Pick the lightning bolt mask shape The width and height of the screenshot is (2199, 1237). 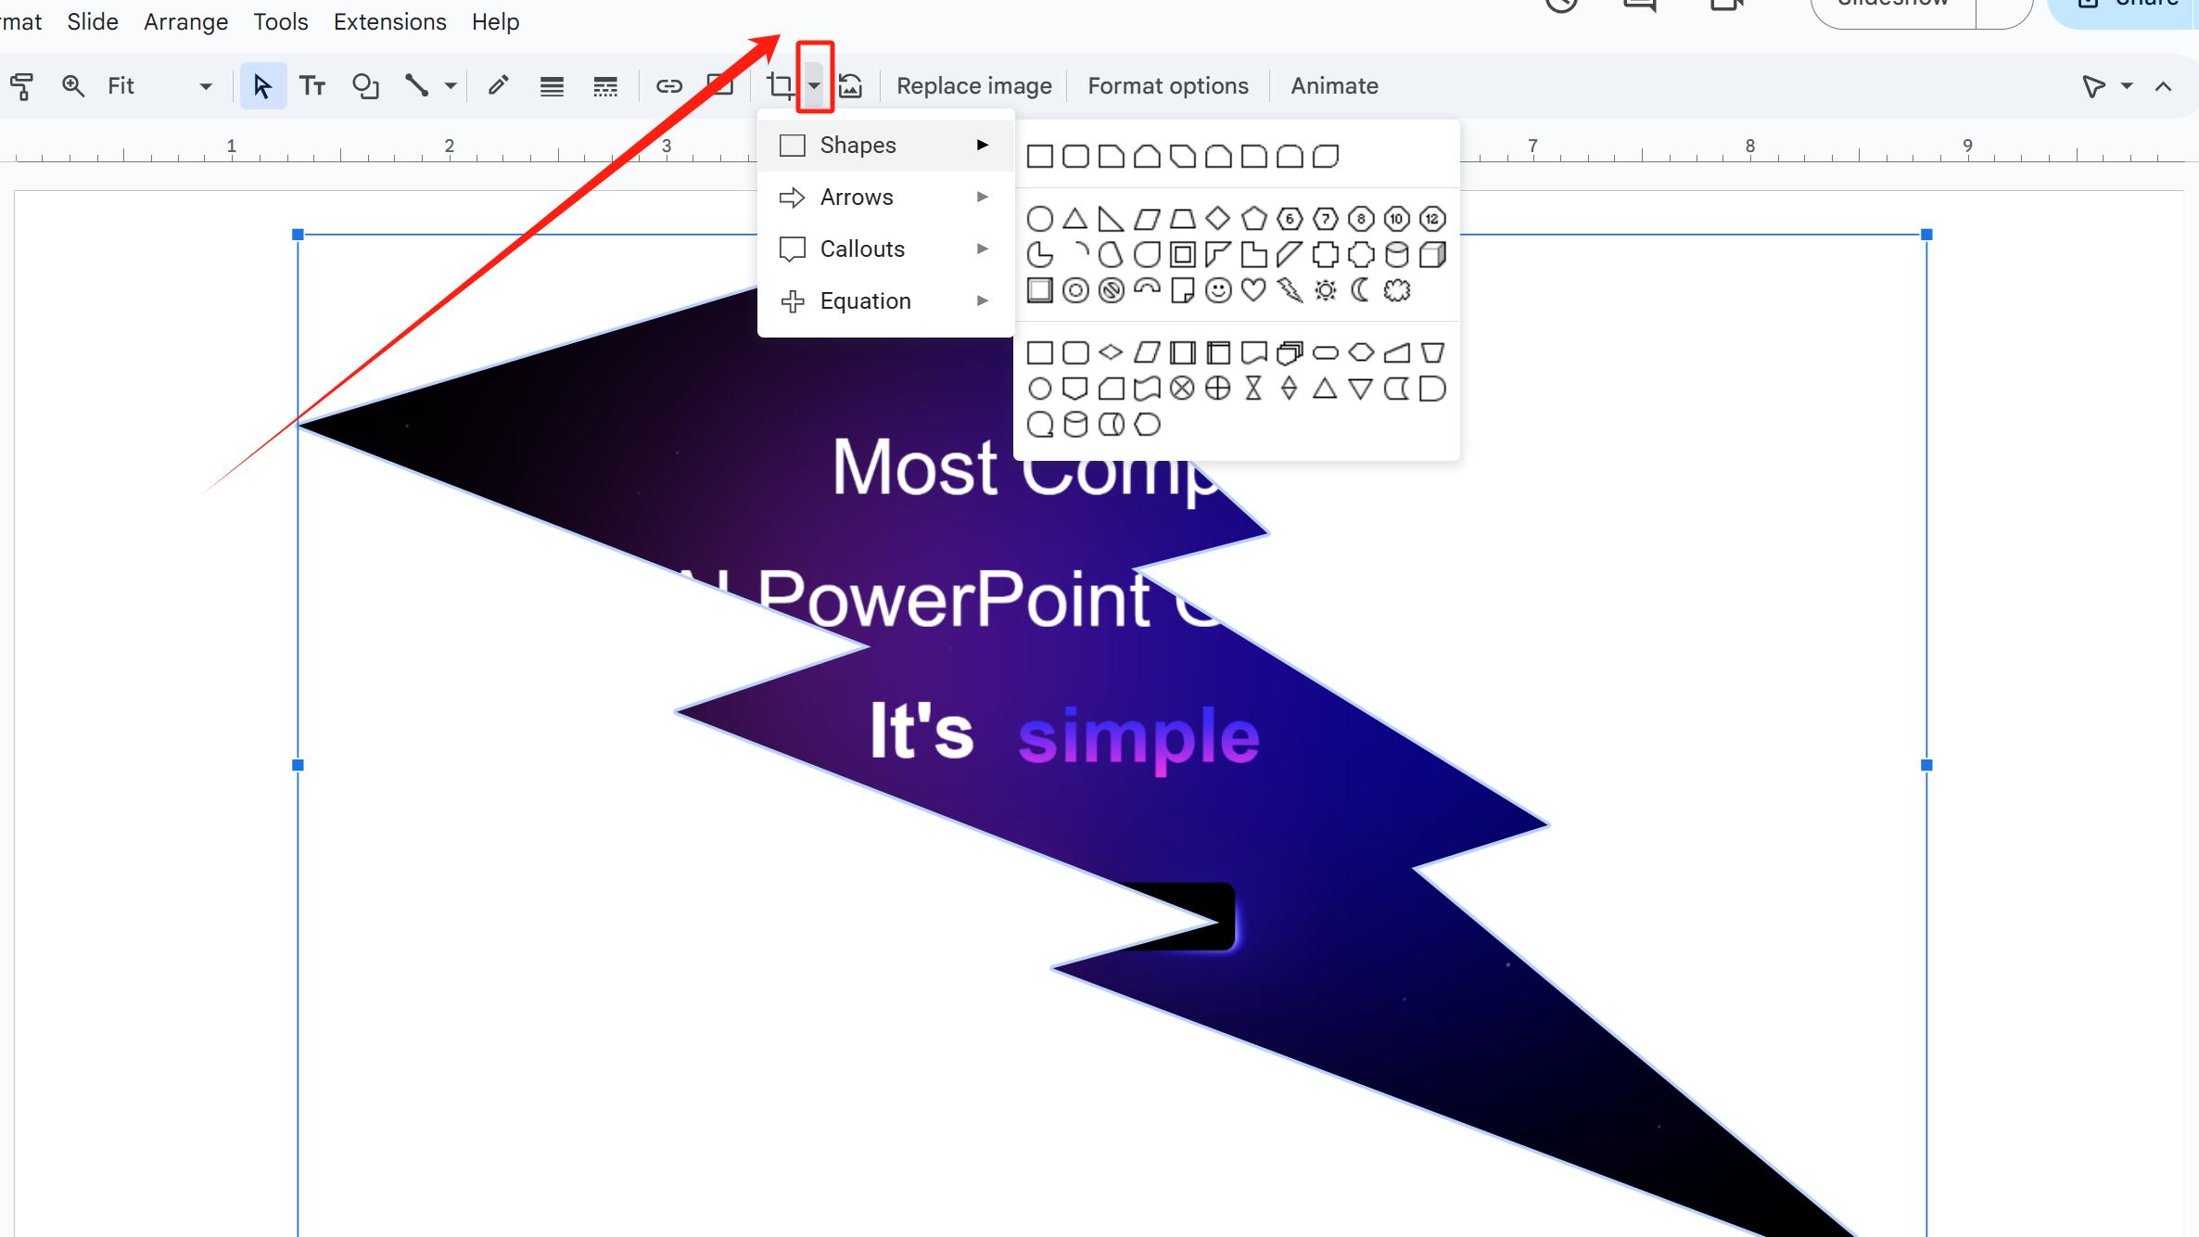[x=1290, y=290]
